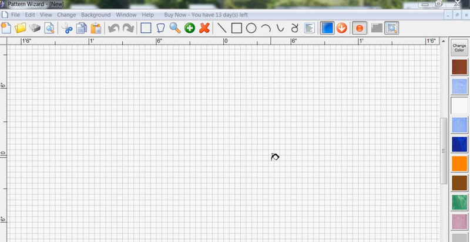Toggle the image magnifier view button
Viewport: 470px width, 242px height.
[391, 28]
